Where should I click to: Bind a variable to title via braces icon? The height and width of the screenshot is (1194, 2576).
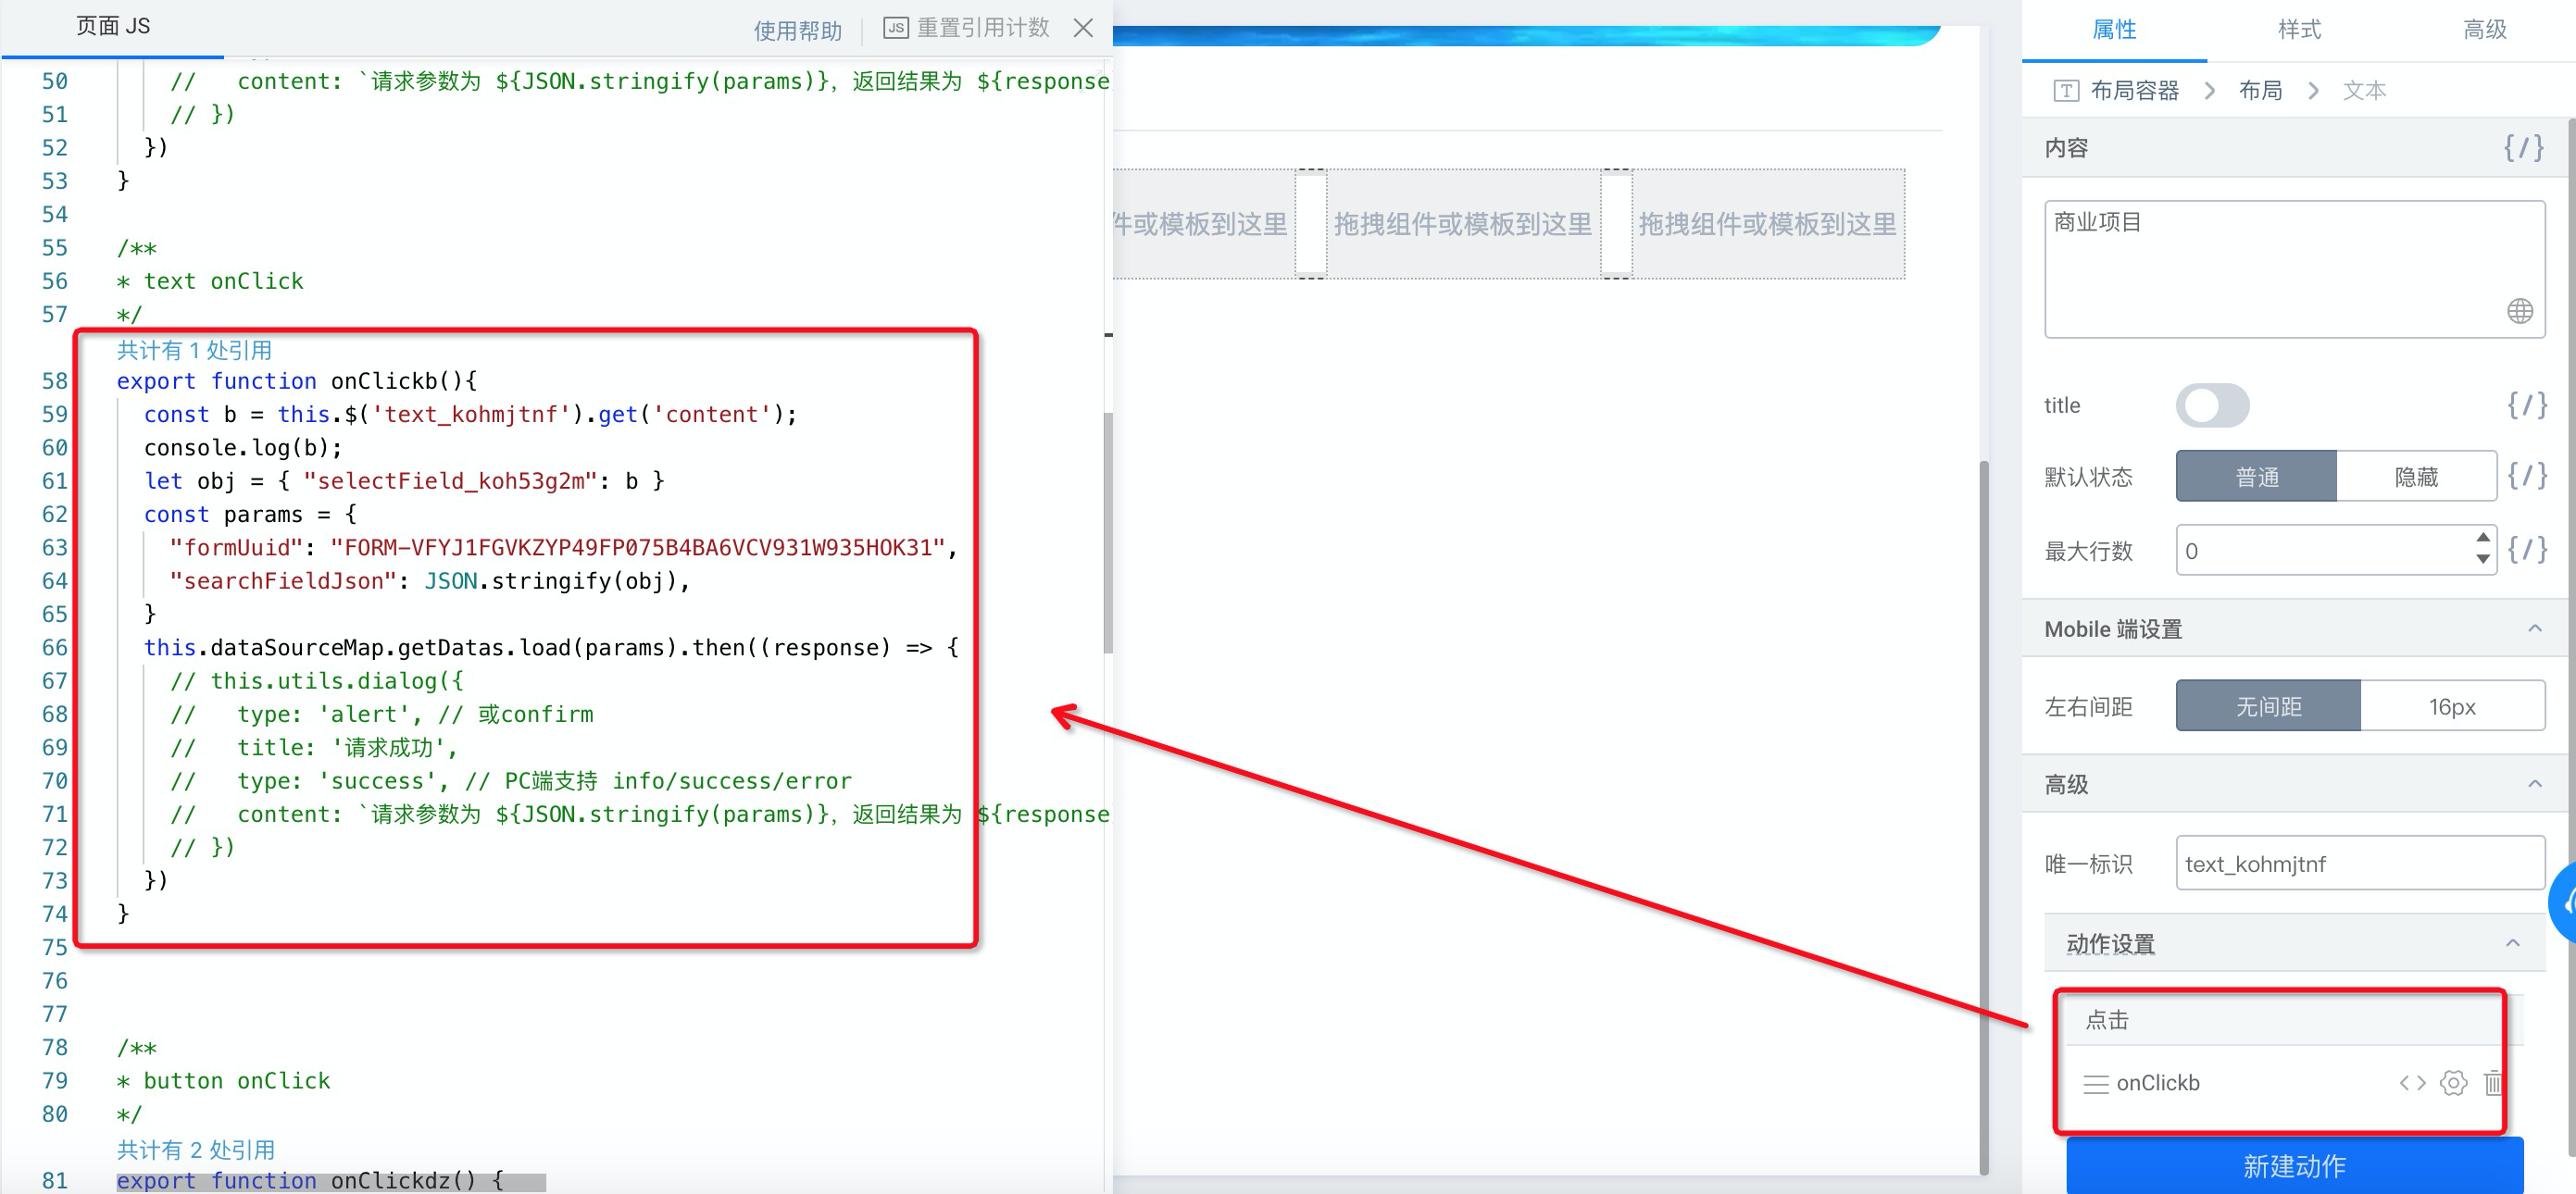2526,405
